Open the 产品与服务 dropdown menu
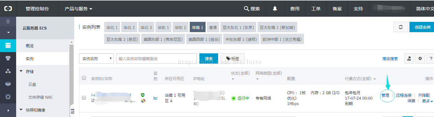The width and height of the screenshot is (434, 117). point(78,9)
